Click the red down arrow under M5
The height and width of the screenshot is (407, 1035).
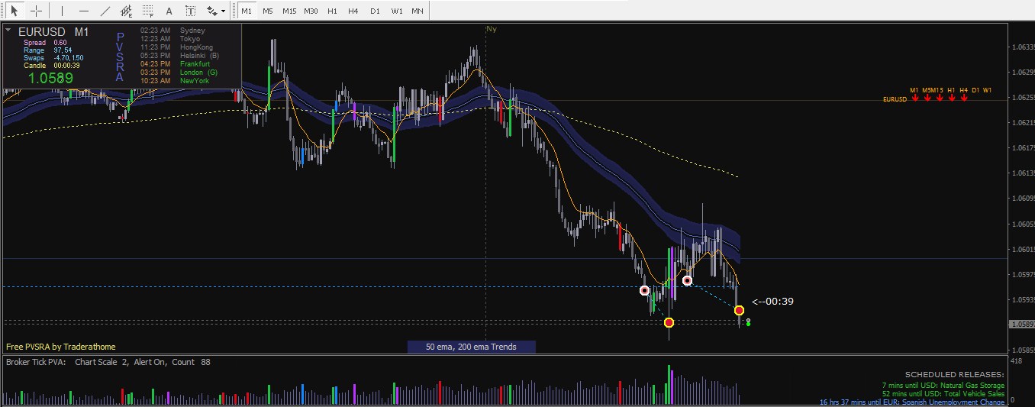pyautogui.click(x=927, y=99)
